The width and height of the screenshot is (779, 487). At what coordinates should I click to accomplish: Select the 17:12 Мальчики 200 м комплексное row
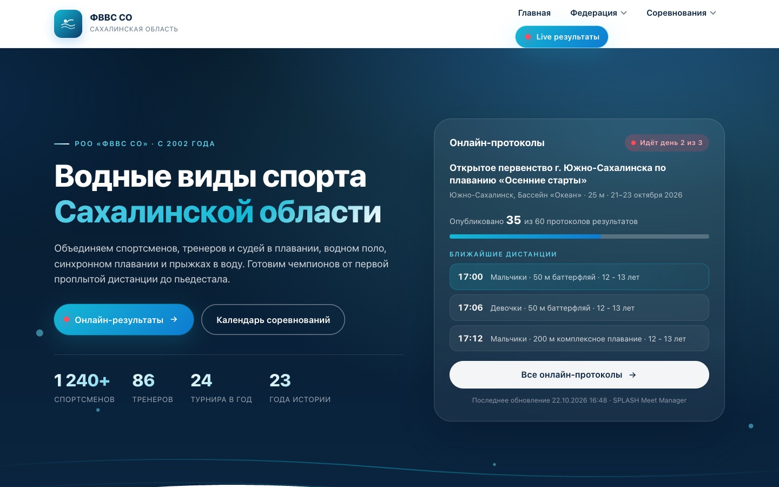point(579,339)
